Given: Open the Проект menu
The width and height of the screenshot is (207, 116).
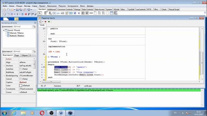Looking at the screenshot, I should point(42,6).
